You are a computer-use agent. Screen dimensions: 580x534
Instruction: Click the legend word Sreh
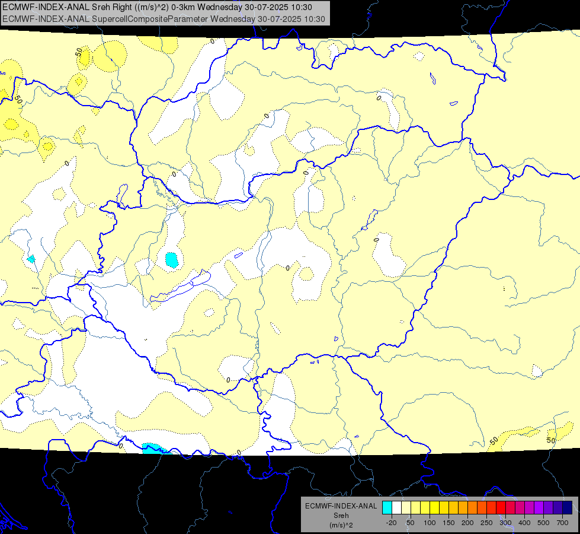pos(341,516)
